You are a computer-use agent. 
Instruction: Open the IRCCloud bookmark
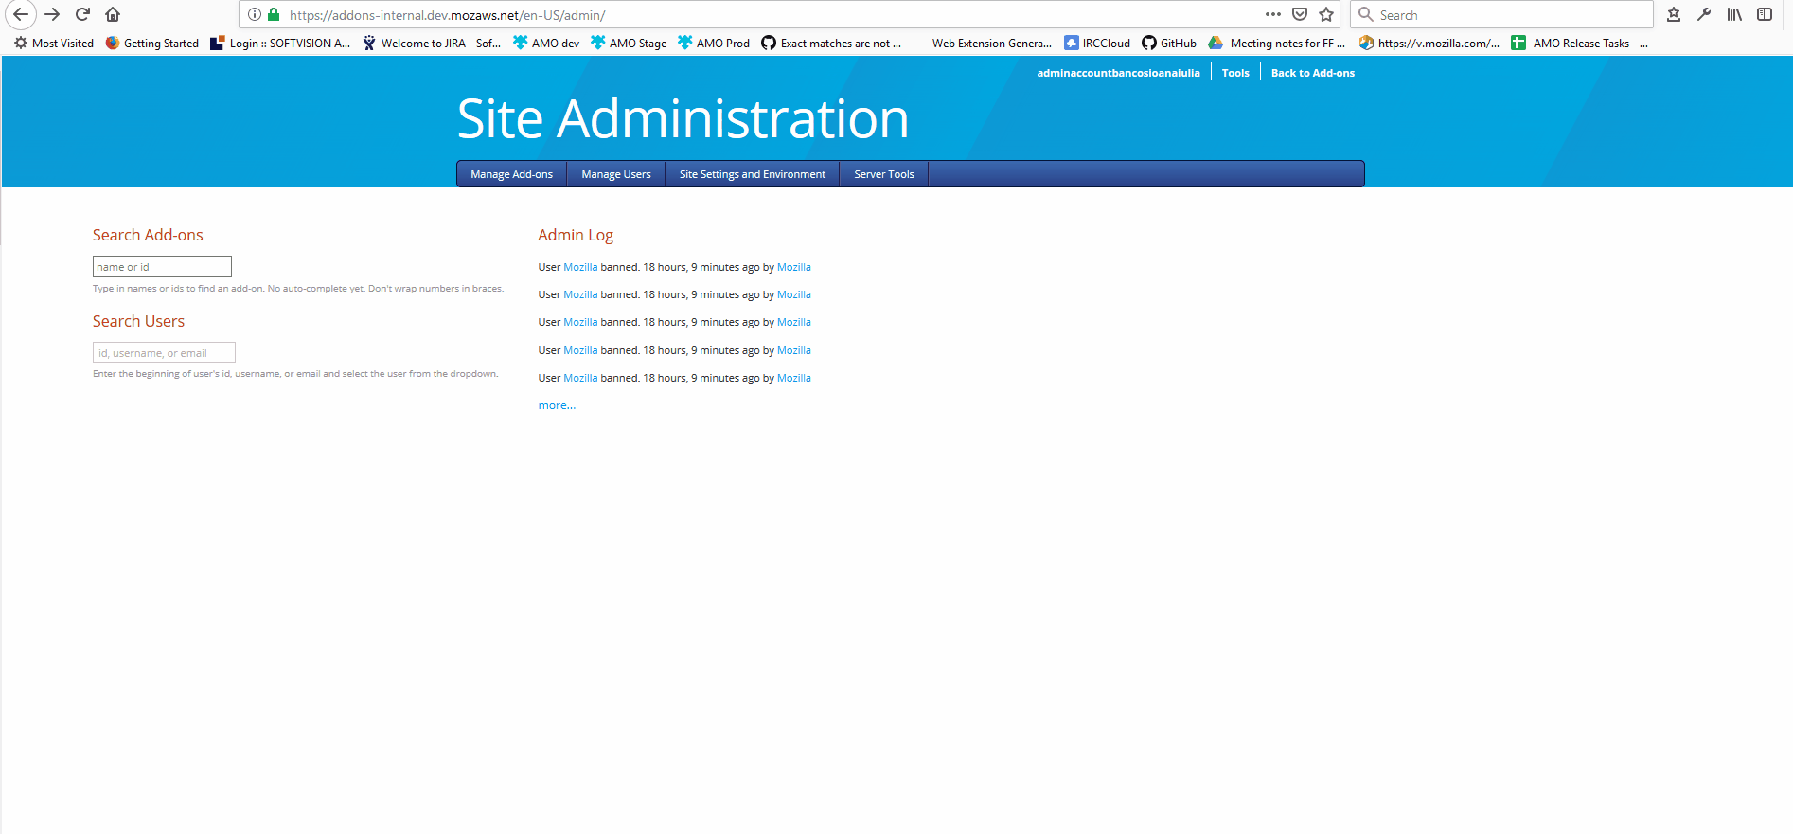pos(1097,43)
